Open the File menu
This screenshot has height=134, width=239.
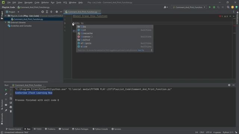9,3
